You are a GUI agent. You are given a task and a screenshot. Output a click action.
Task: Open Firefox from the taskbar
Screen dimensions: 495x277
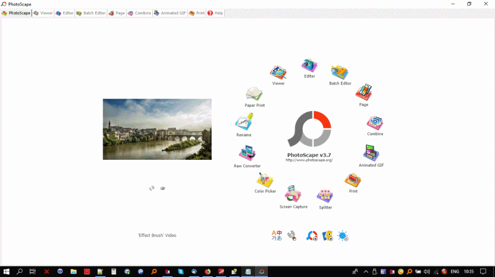[207, 271]
